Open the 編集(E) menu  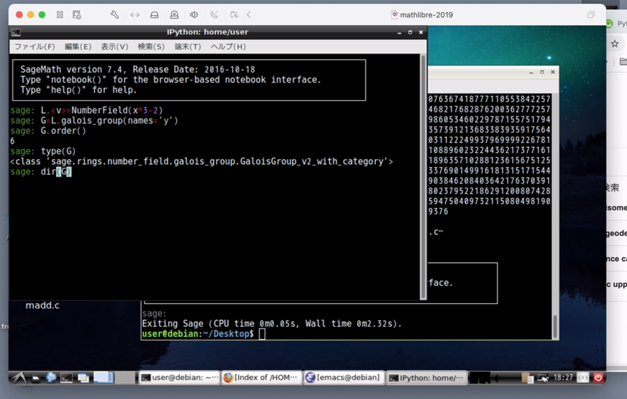click(78, 47)
